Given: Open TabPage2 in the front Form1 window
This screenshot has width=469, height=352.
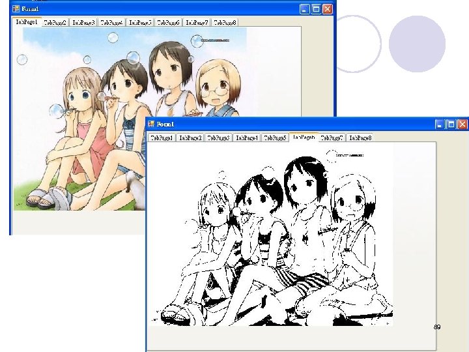Looking at the screenshot, I should 190,138.
